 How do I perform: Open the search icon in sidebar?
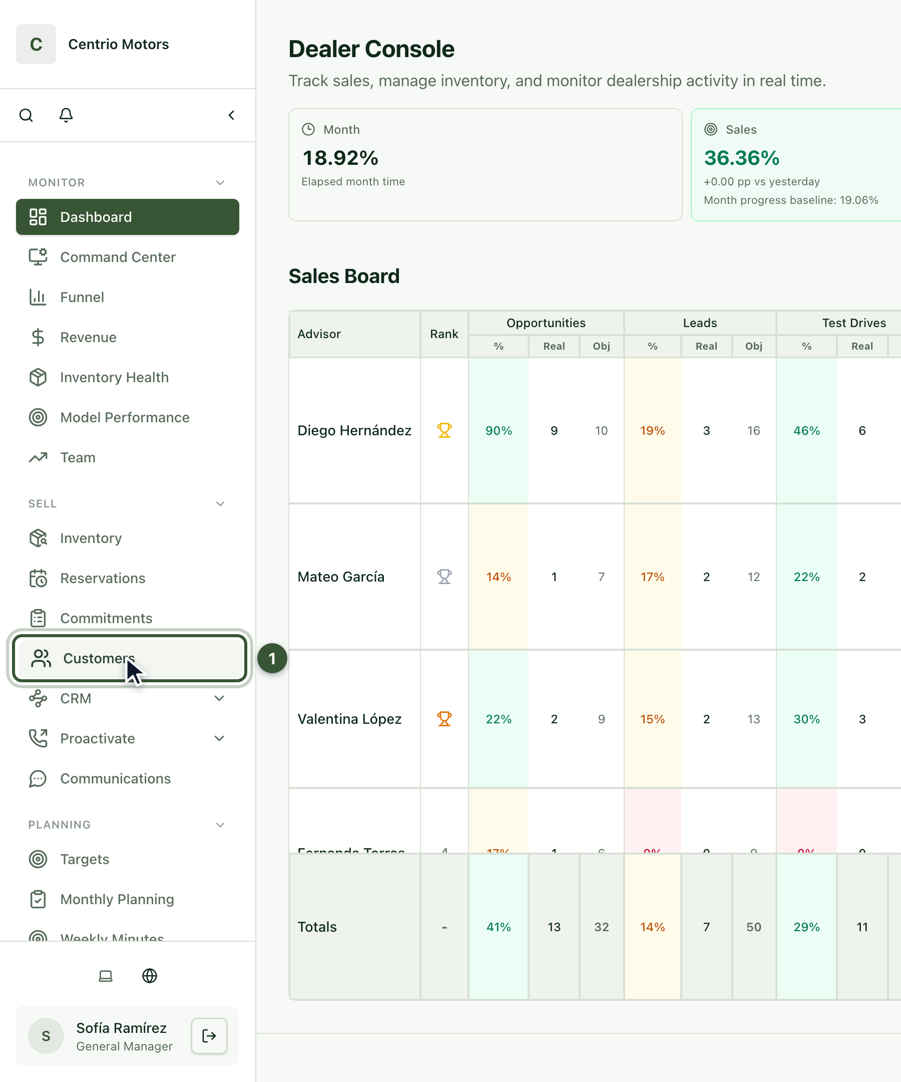26,115
